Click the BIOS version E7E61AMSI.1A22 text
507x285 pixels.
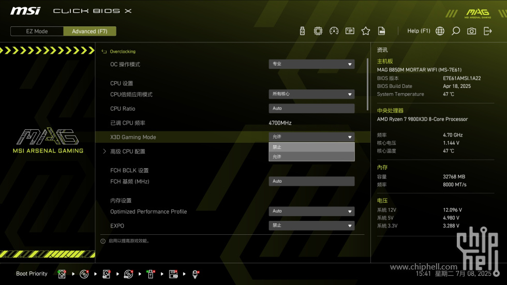(x=461, y=78)
